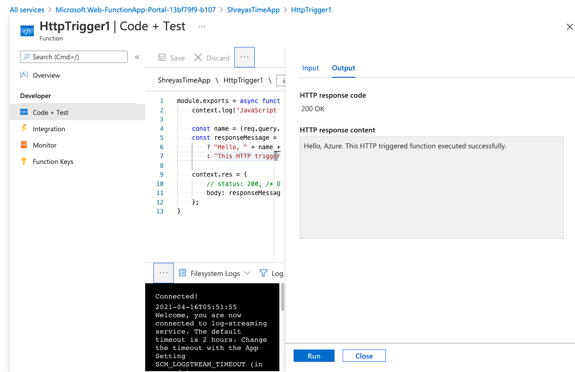
Task: Switch to the Output tab
Action: click(x=344, y=68)
